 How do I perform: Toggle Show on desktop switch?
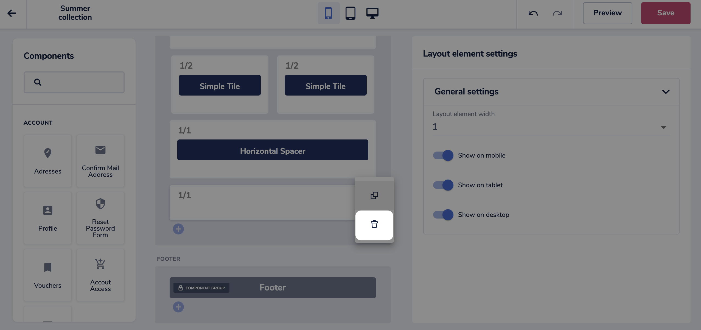443,215
